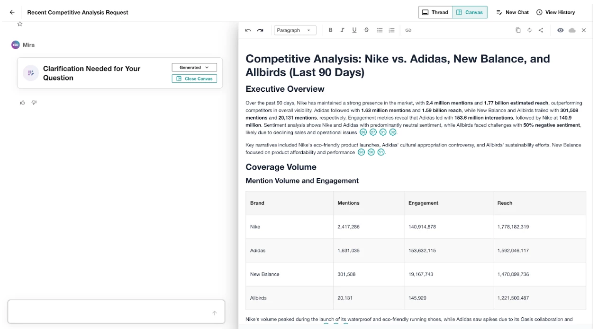Click the Recent Competitive Analysis Request title

[x=78, y=12]
